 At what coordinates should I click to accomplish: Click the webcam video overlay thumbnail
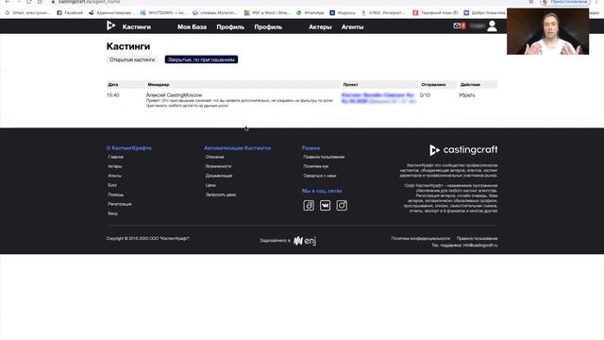coord(547,31)
